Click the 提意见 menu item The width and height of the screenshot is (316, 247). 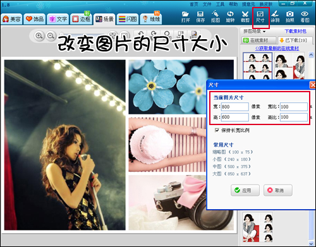pos(248,4)
